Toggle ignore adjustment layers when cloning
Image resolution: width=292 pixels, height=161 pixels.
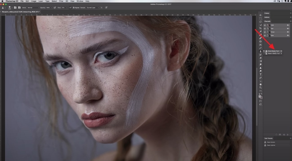[x=102, y=8]
